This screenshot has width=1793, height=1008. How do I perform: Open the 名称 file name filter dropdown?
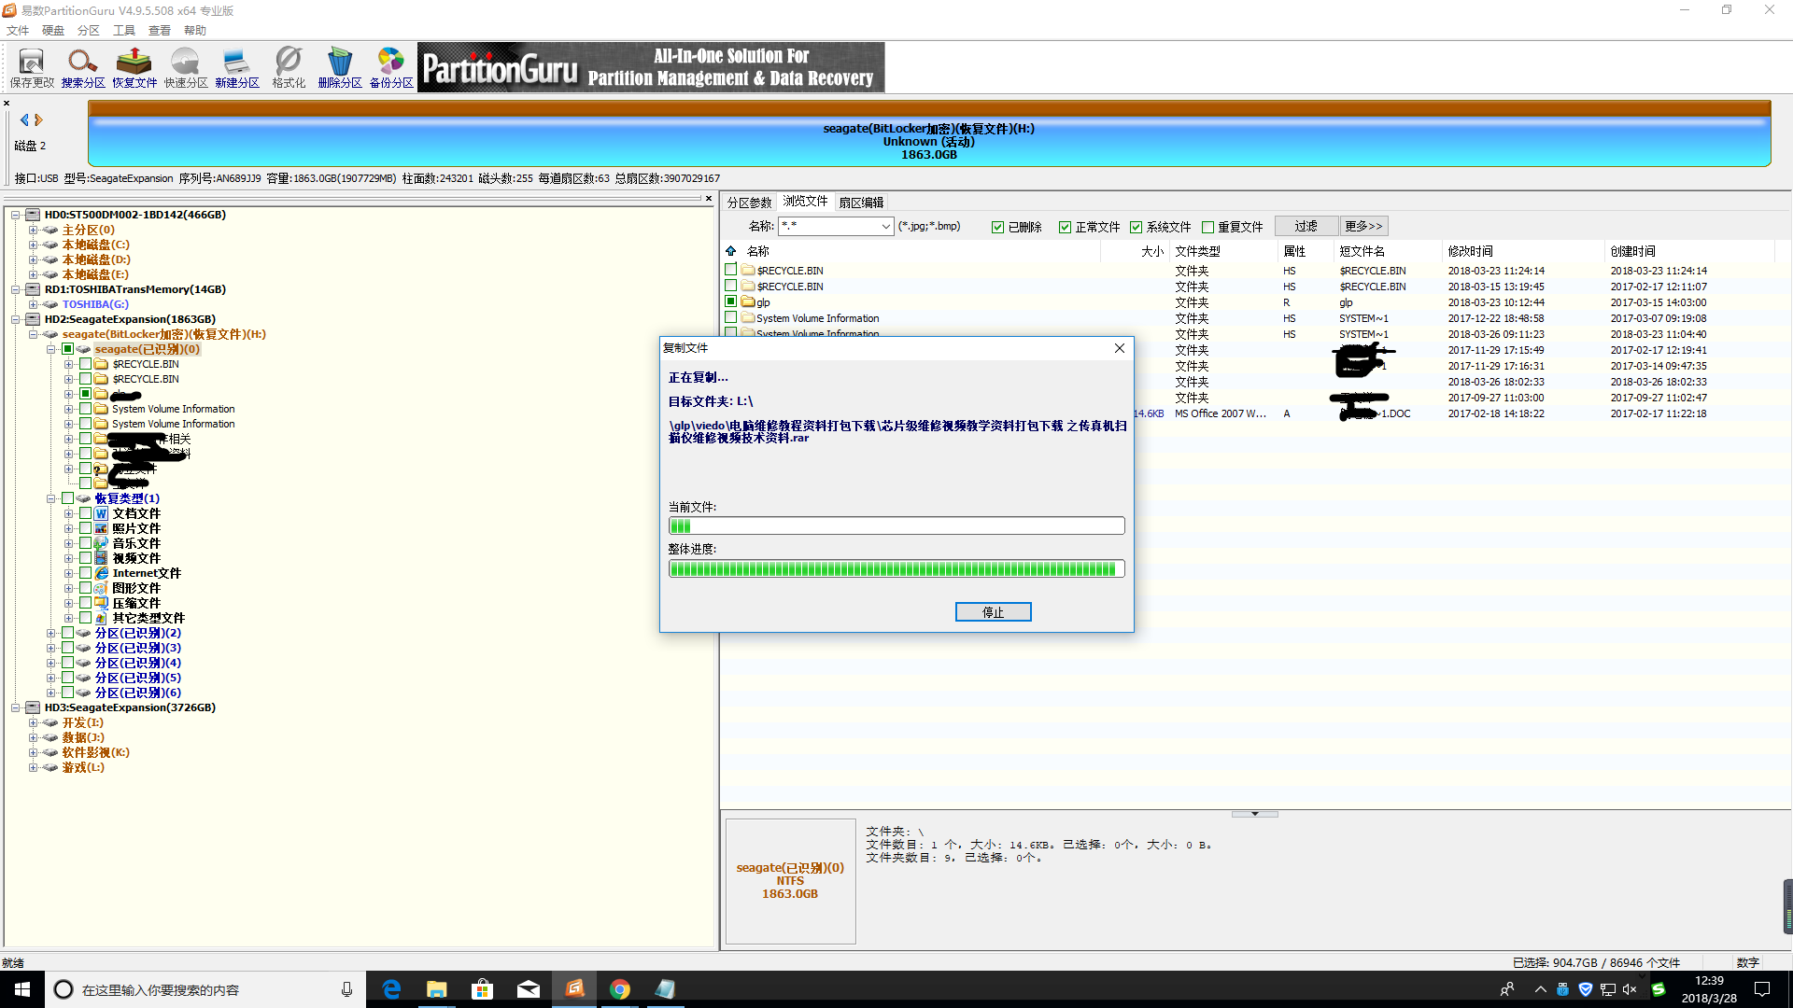[x=885, y=227]
